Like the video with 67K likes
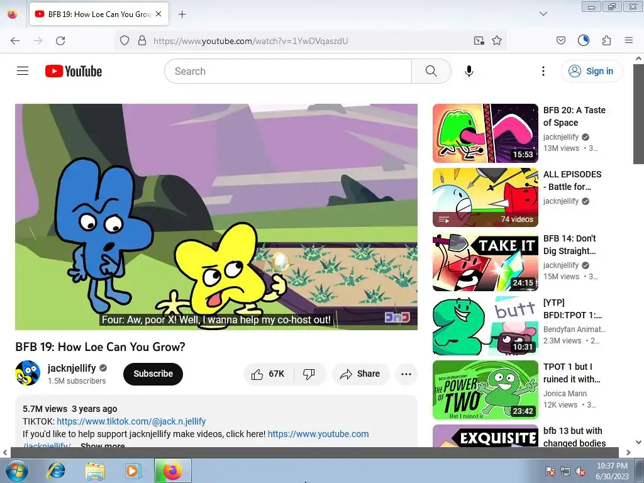This screenshot has height=483, width=644. [269, 374]
